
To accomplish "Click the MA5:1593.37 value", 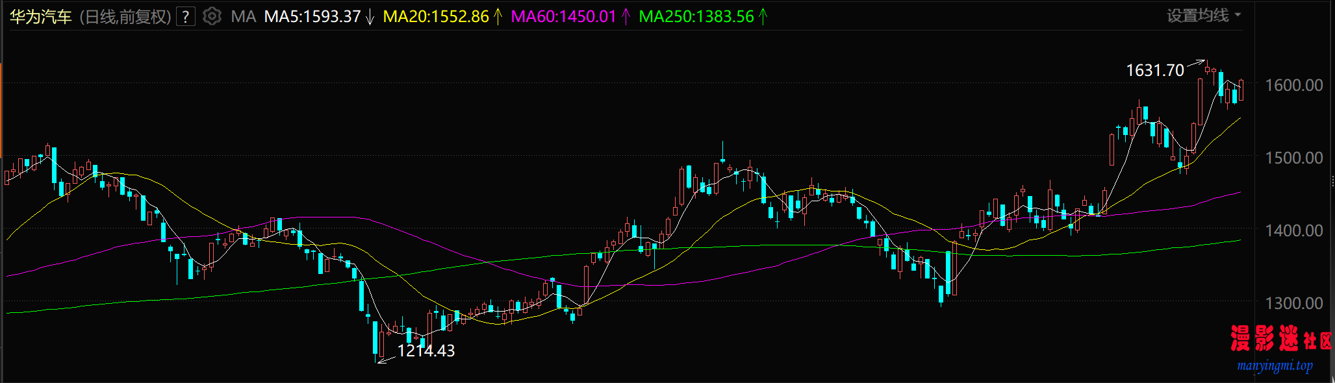I will pyautogui.click(x=312, y=16).
